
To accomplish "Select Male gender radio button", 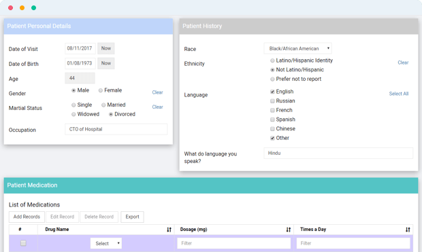I will pyautogui.click(x=74, y=90).
